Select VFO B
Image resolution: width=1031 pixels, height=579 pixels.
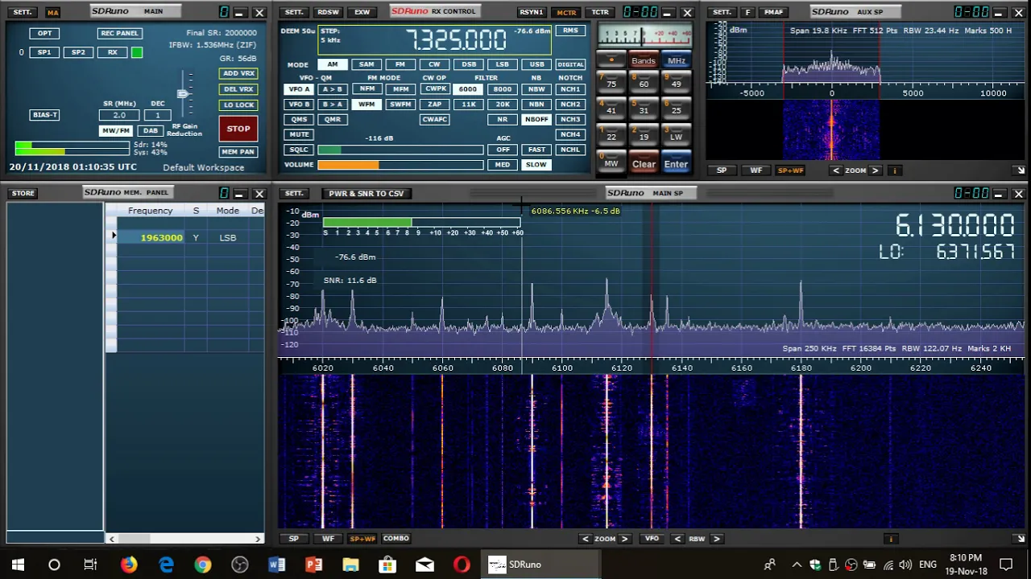point(299,105)
